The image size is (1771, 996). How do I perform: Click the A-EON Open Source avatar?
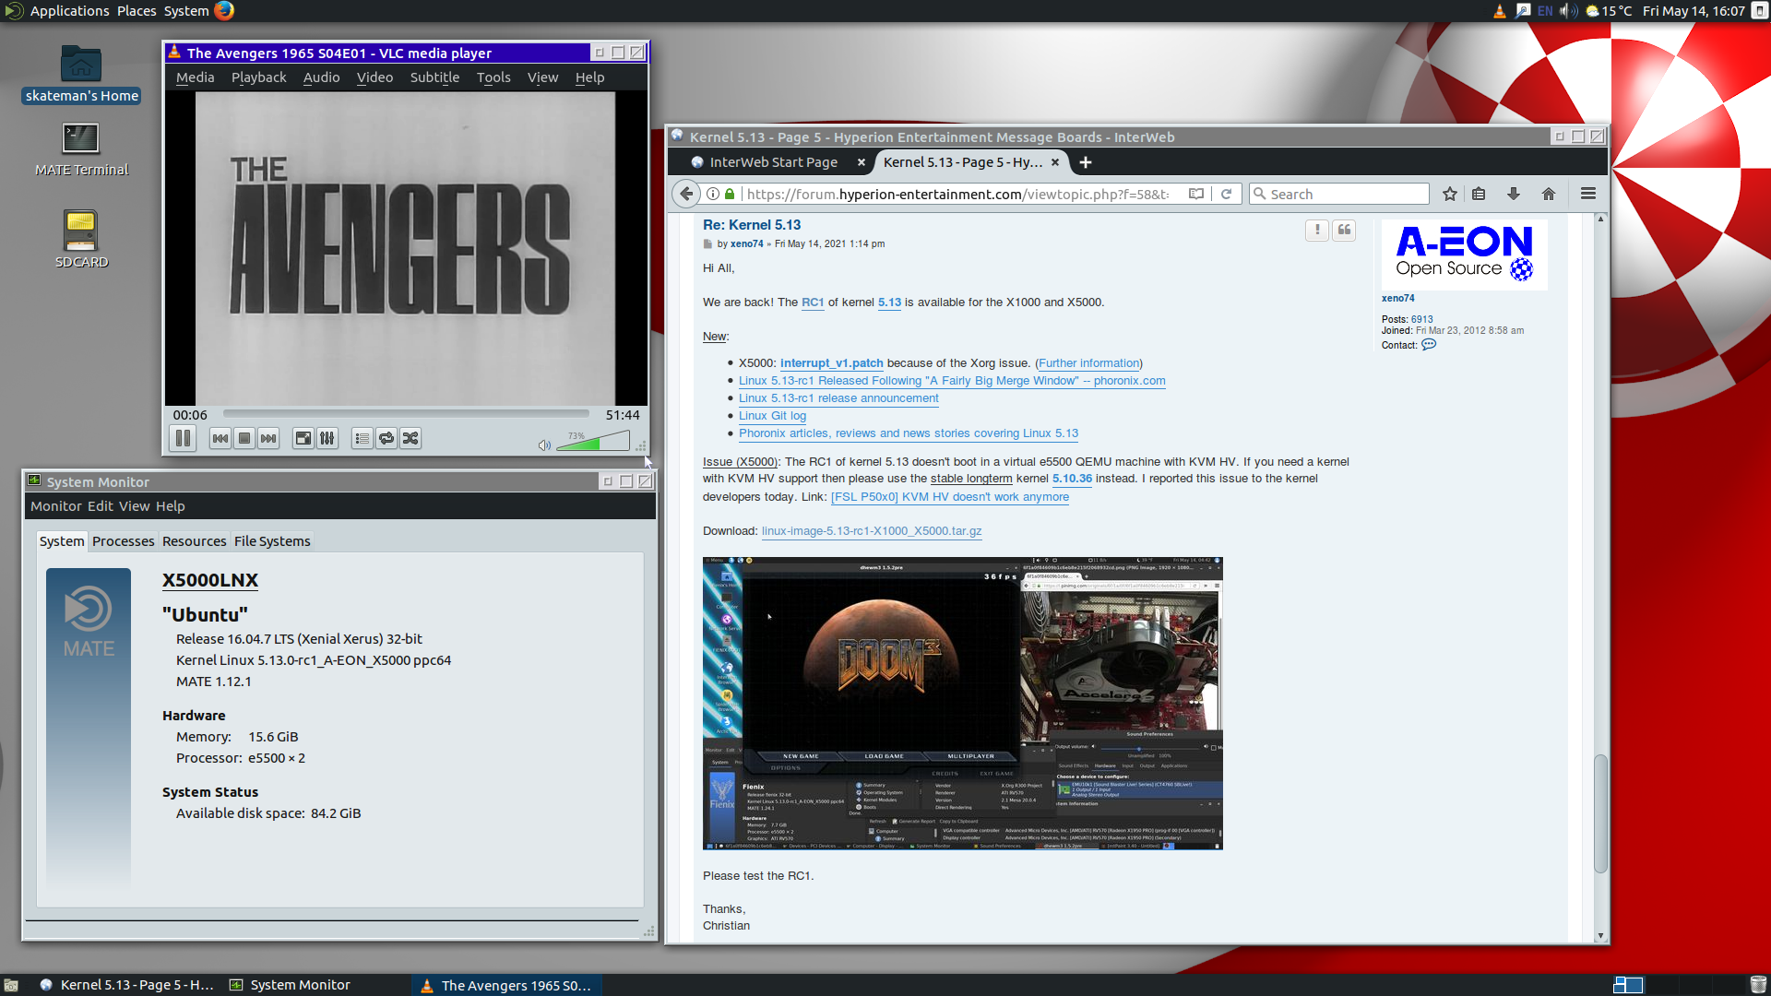pyautogui.click(x=1464, y=255)
